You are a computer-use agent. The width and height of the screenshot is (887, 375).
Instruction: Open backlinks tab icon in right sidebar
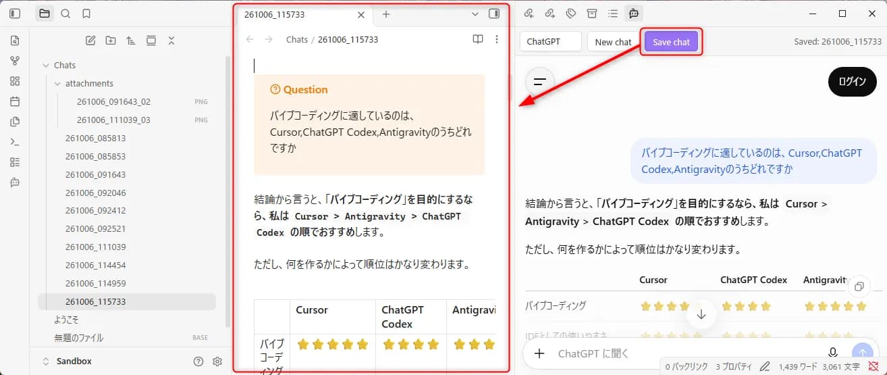click(529, 13)
